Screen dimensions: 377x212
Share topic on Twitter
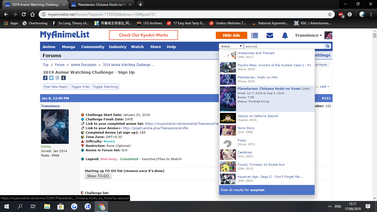coord(51,78)
